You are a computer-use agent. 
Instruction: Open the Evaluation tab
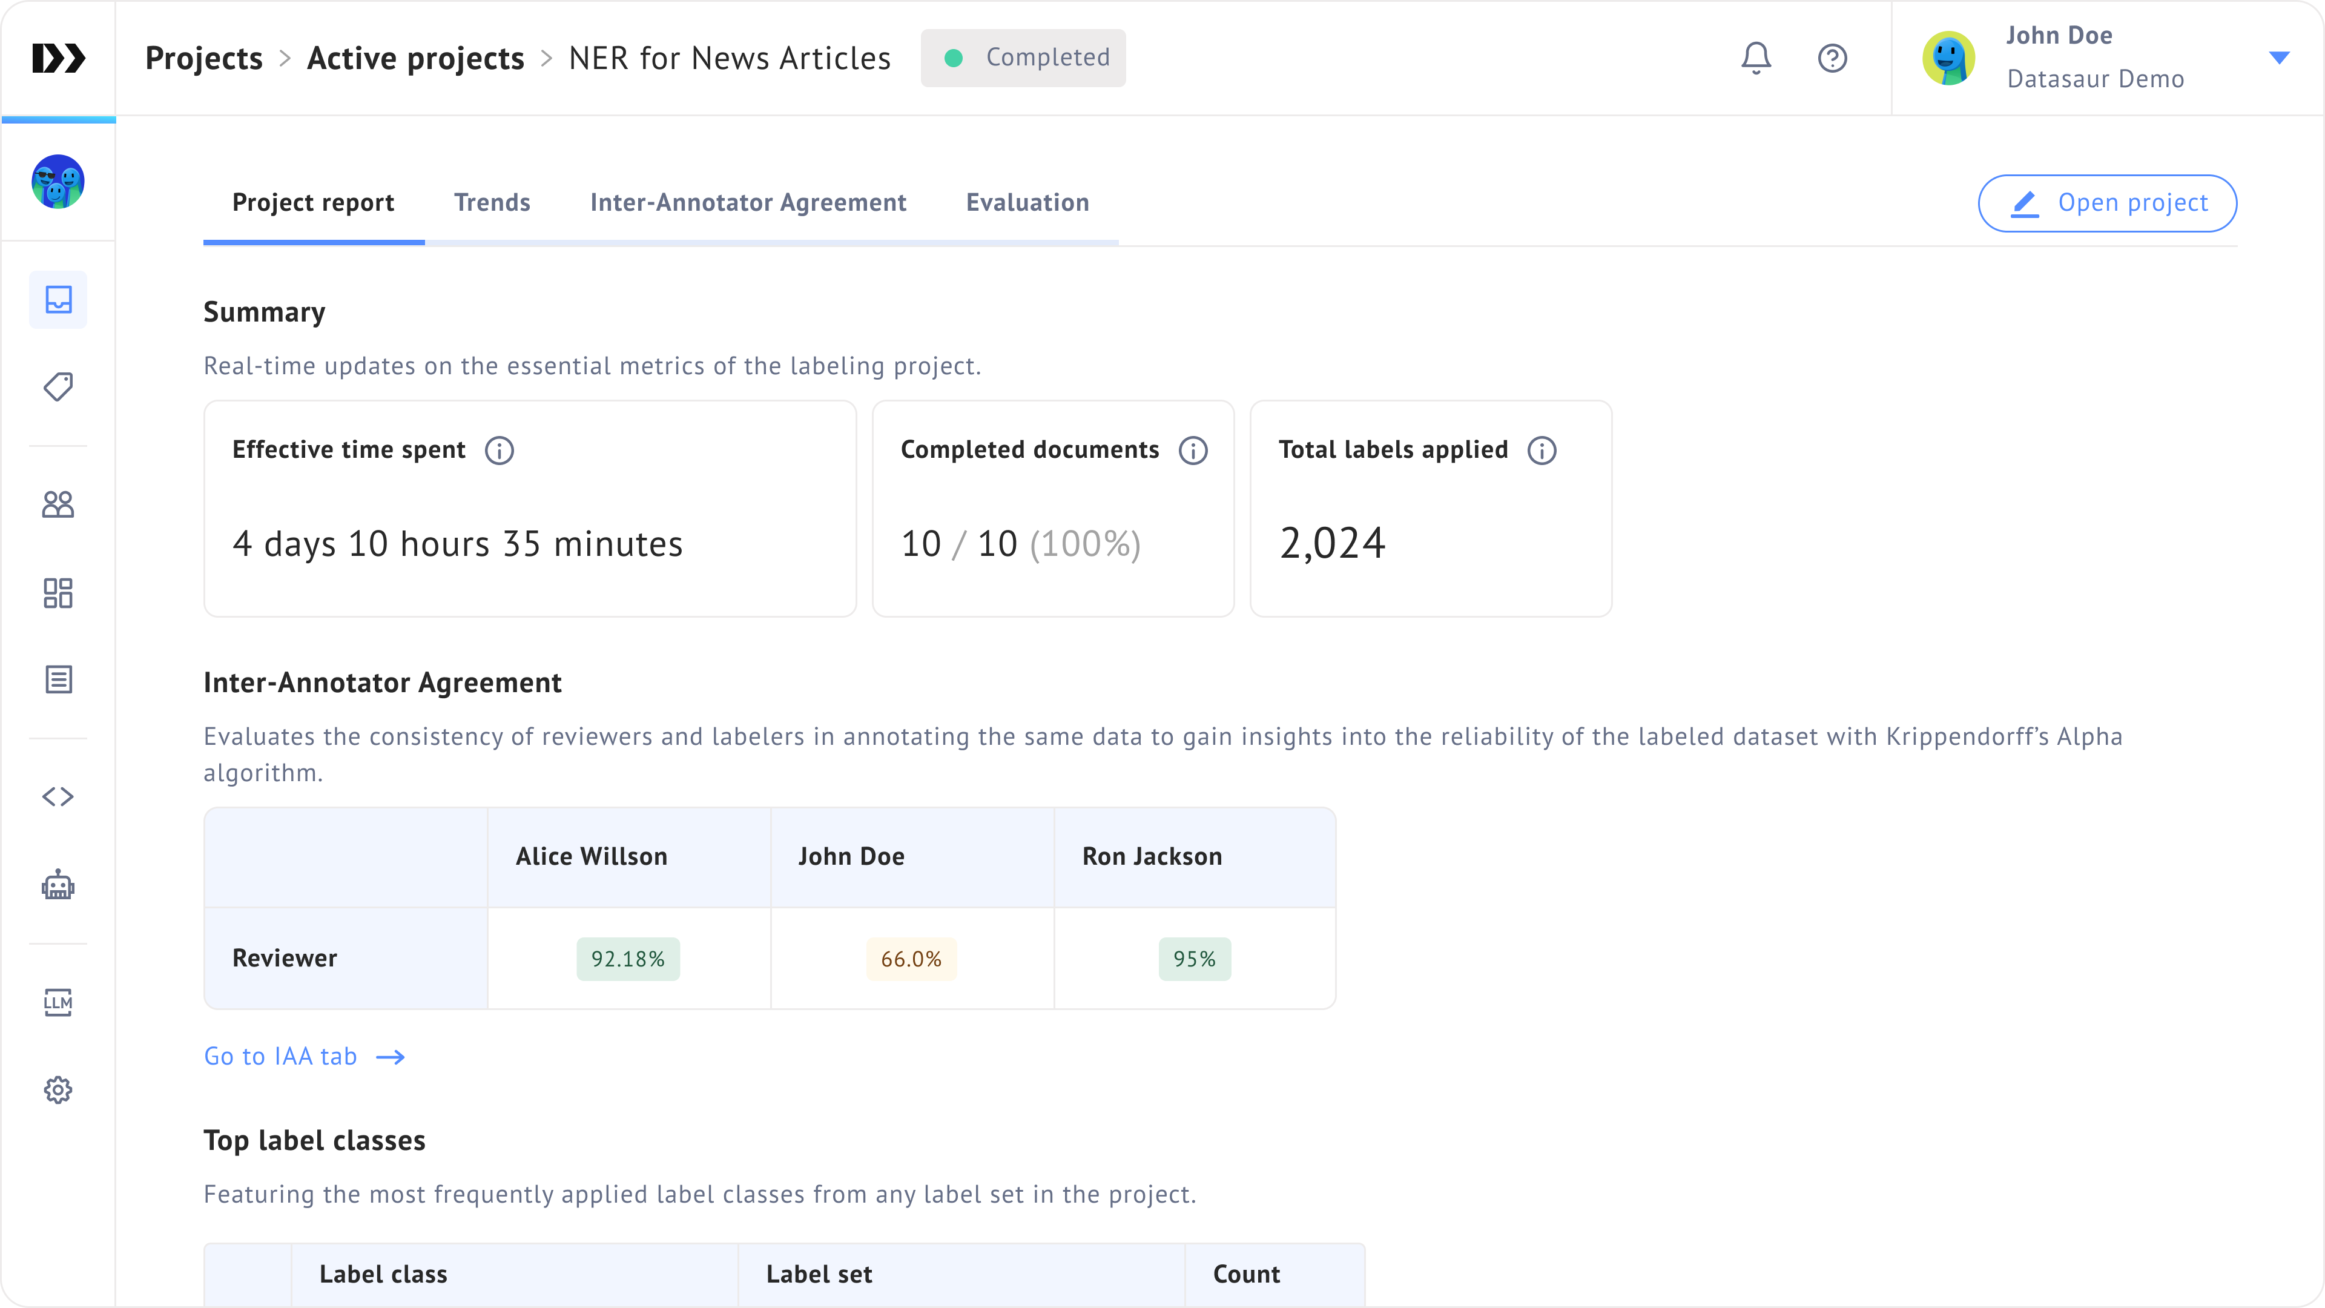[1027, 202]
